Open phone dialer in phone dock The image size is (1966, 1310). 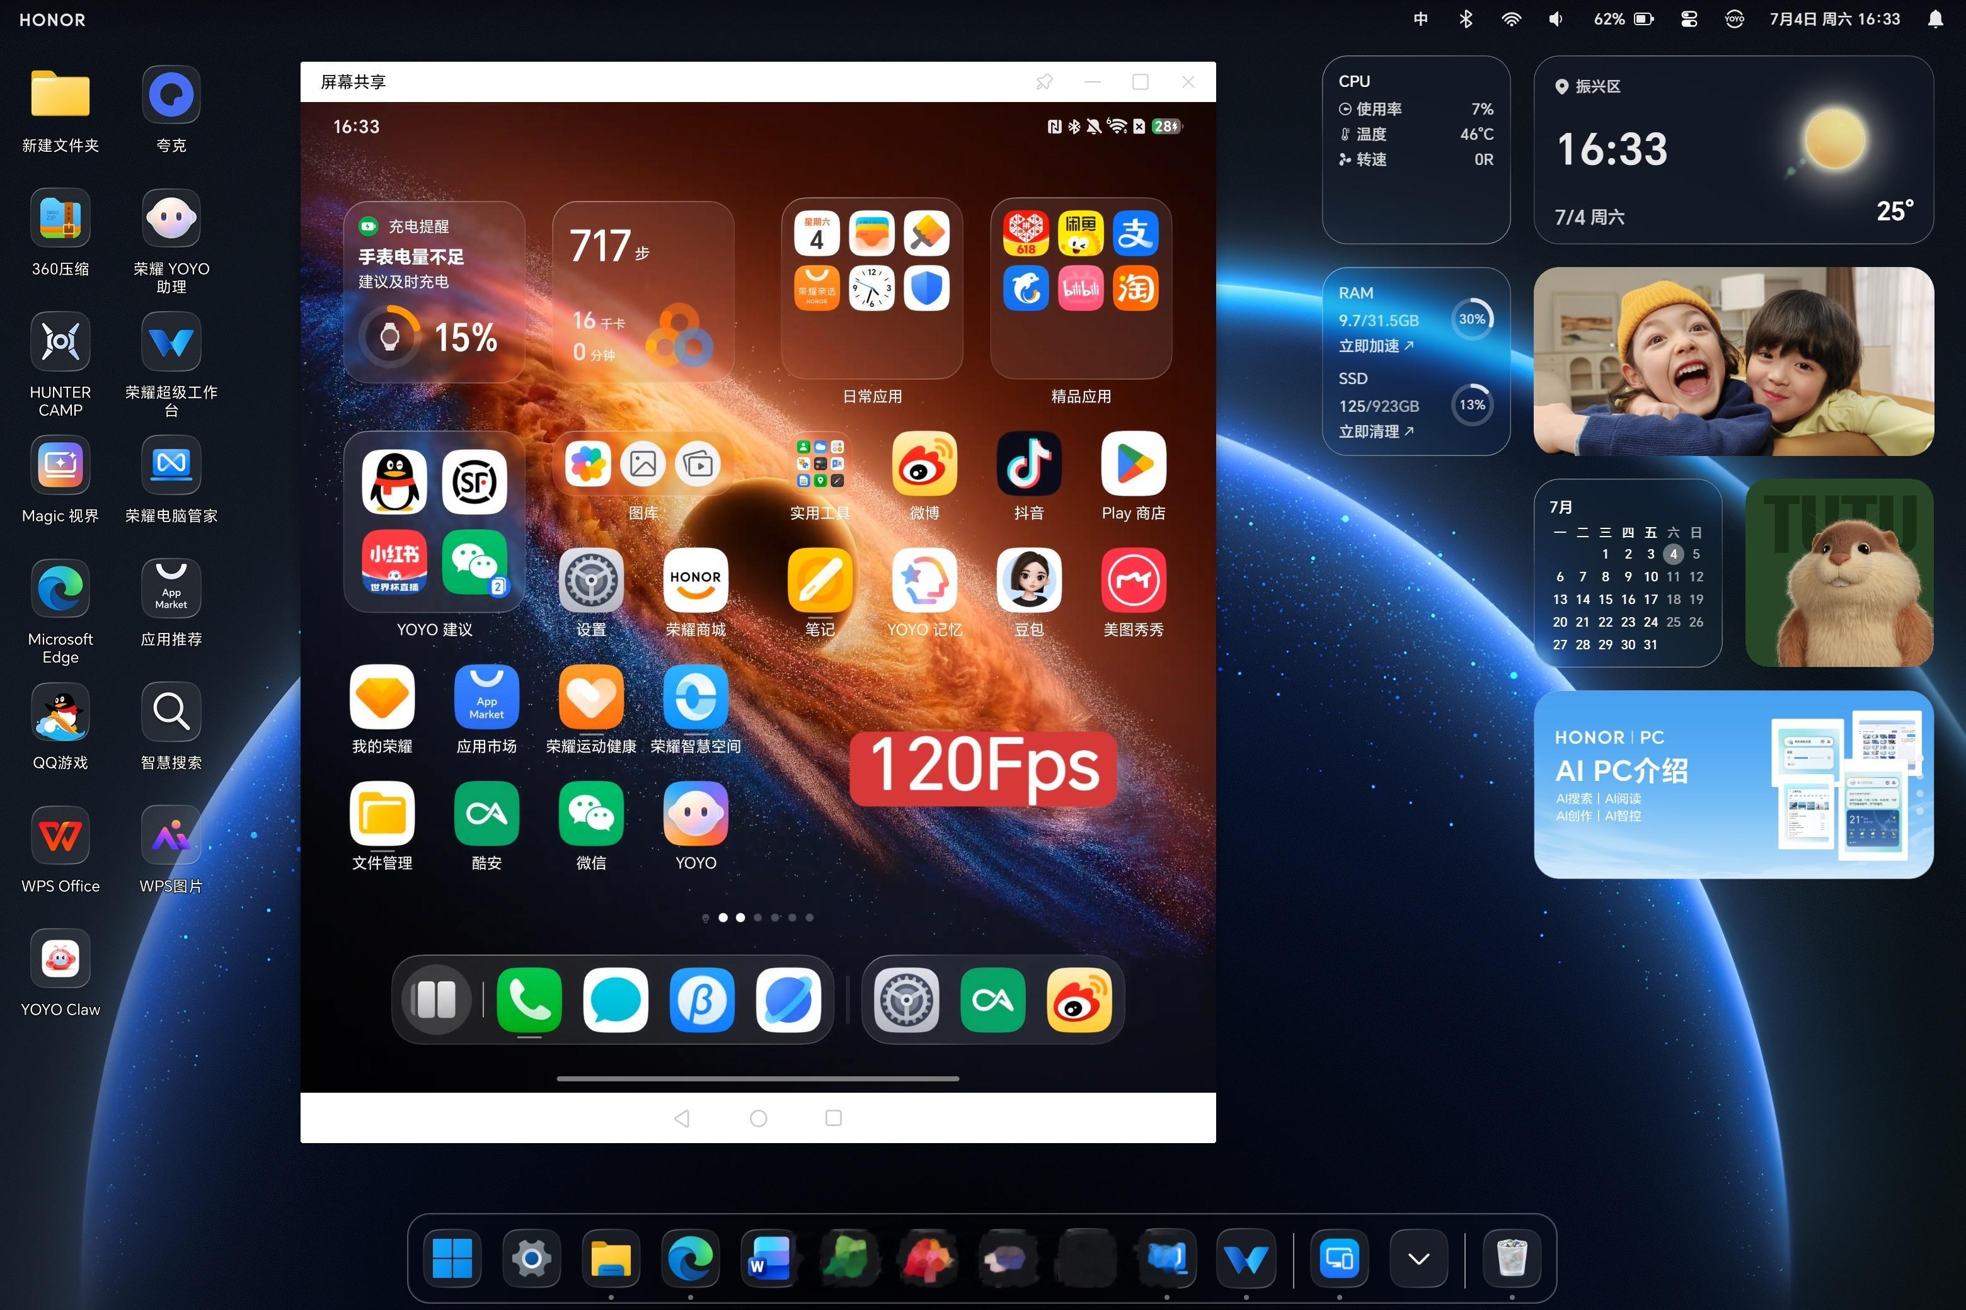529,1000
